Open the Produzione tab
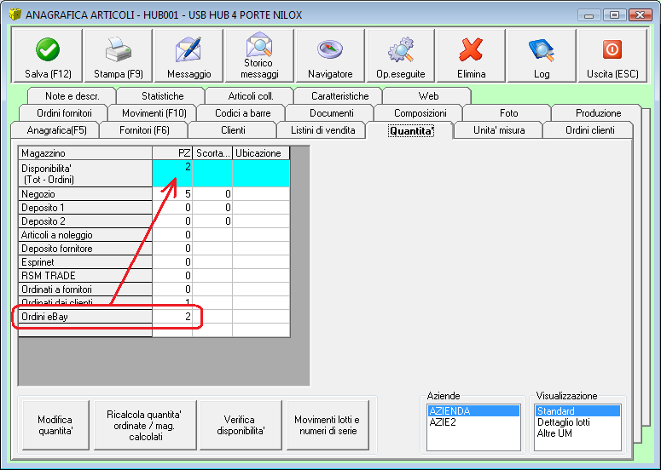 598,113
